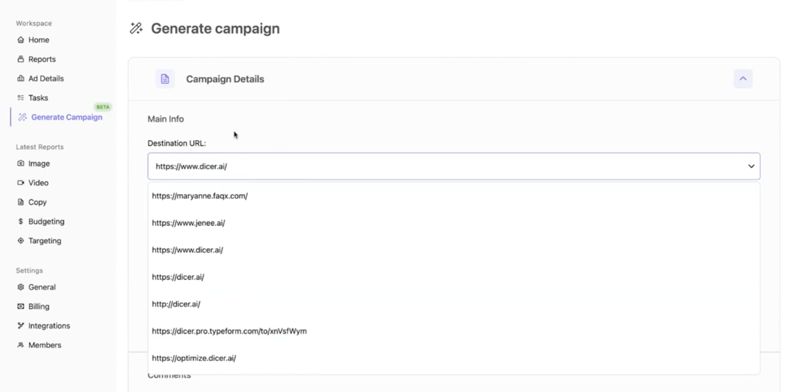
Task: Select the https://www.jenee.ai/ option
Action: click(x=188, y=223)
